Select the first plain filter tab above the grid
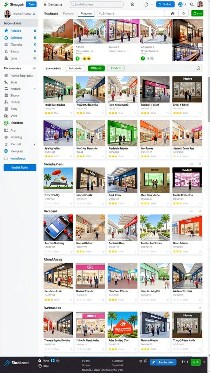This screenshot has width=210, height=373. point(53,68)
